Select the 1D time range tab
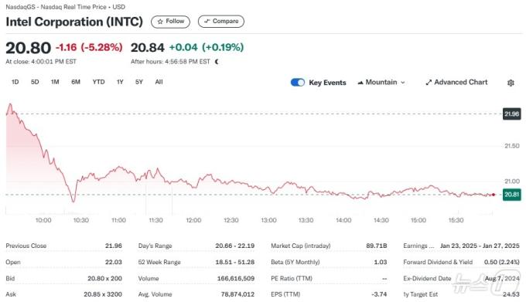Viewport: 526px width, 302px height. pyautogui.click(x=15, y=82)
